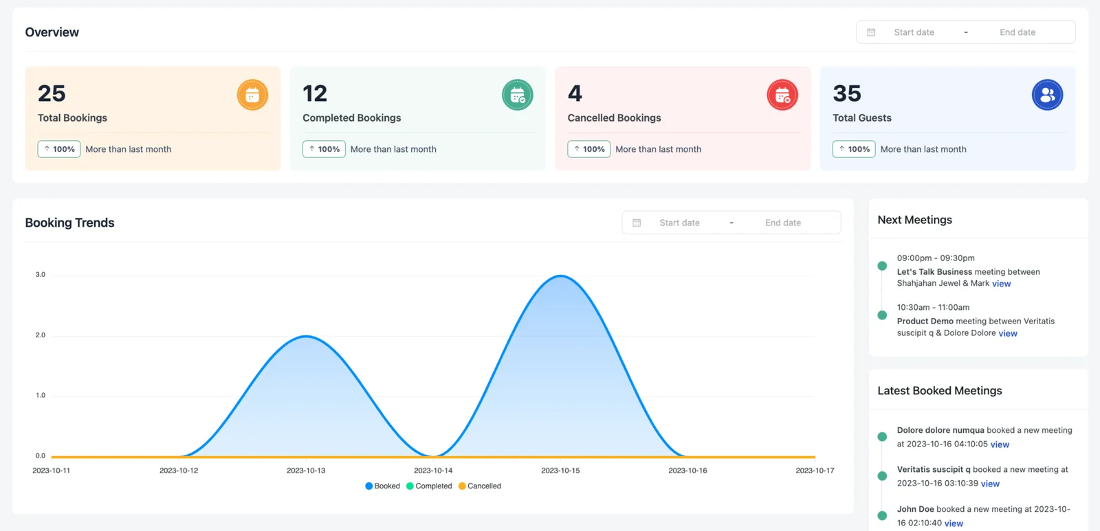The image size is (1100, 531).
Task: Toggle the Completed series in chart legend
Action: click(429, 486)
